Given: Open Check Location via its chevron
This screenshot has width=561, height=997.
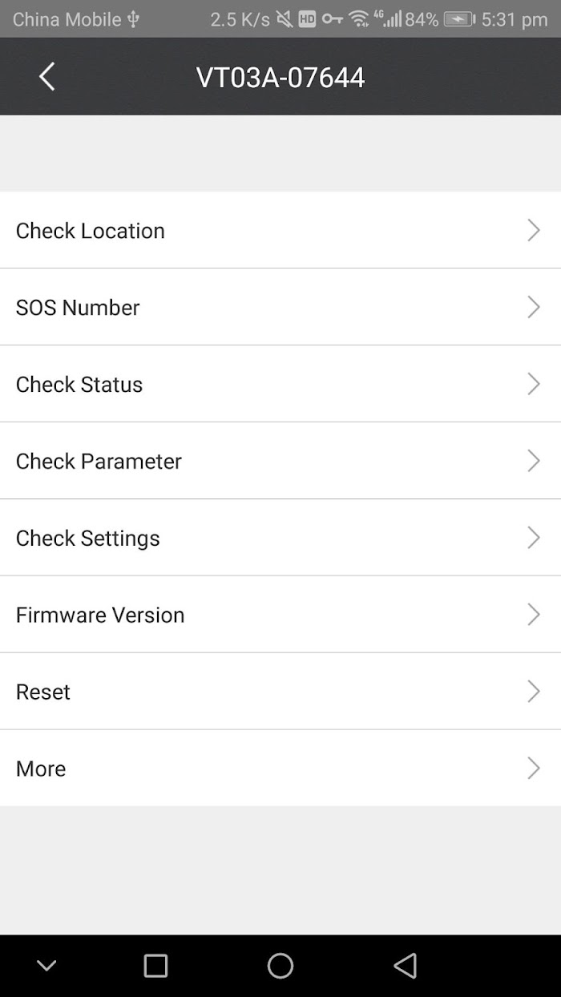Looking at the screenshot, I should (x=534, y=231).
